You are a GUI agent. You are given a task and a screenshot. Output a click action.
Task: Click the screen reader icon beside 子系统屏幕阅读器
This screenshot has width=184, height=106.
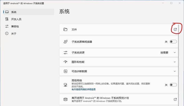65,42
